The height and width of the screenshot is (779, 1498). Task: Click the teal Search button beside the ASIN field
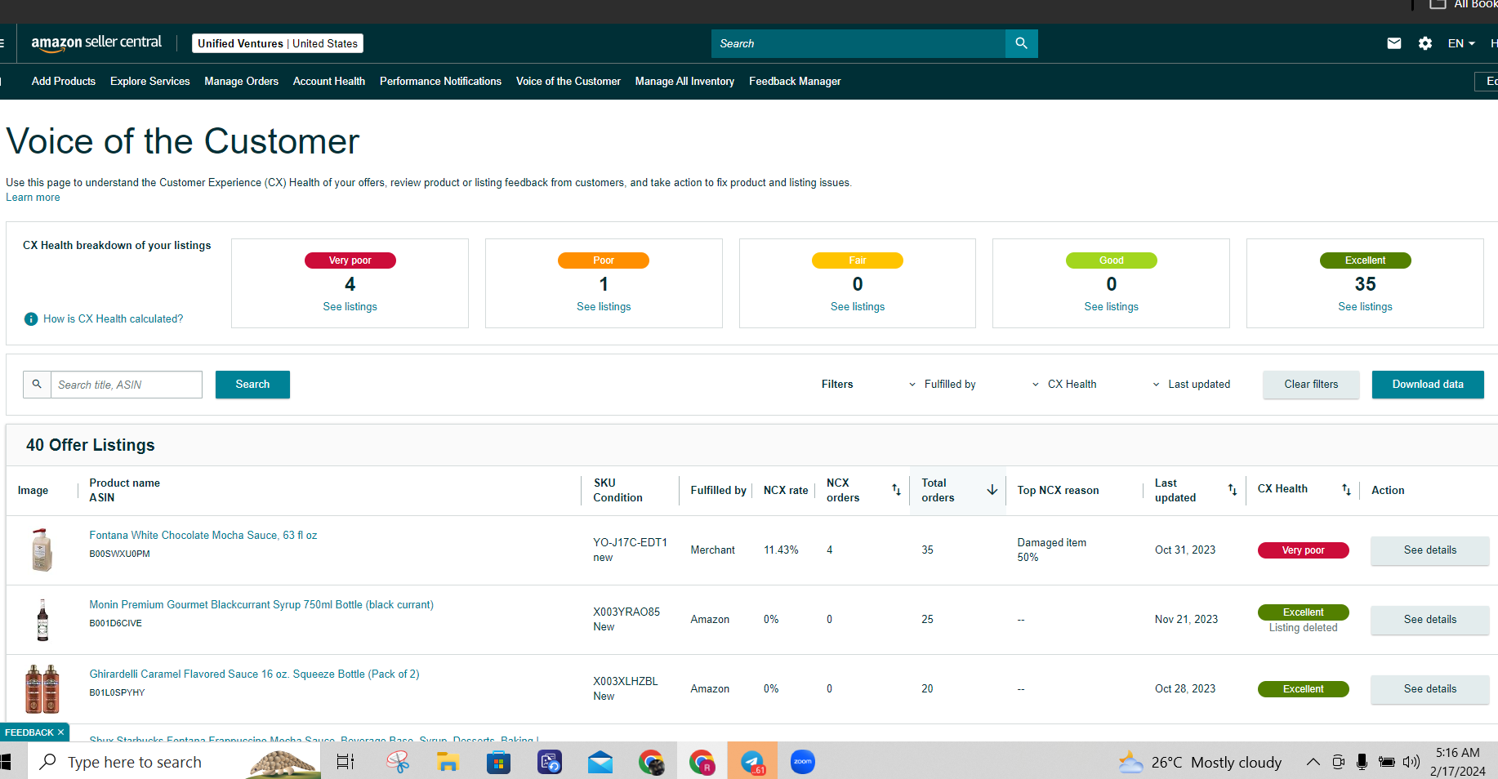[x=252, y=385]
